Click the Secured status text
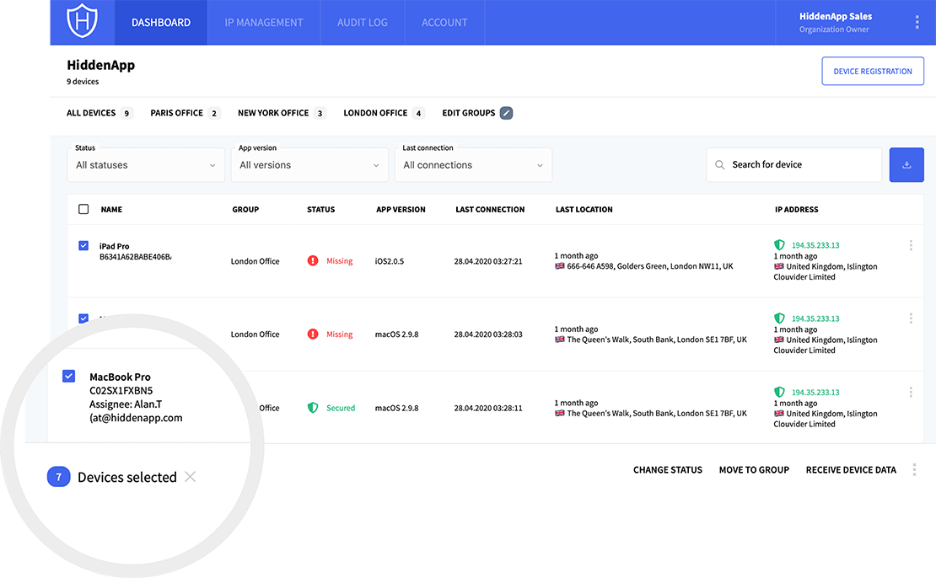The width and height of the screenshot is (936, 578). pos(341,408)
